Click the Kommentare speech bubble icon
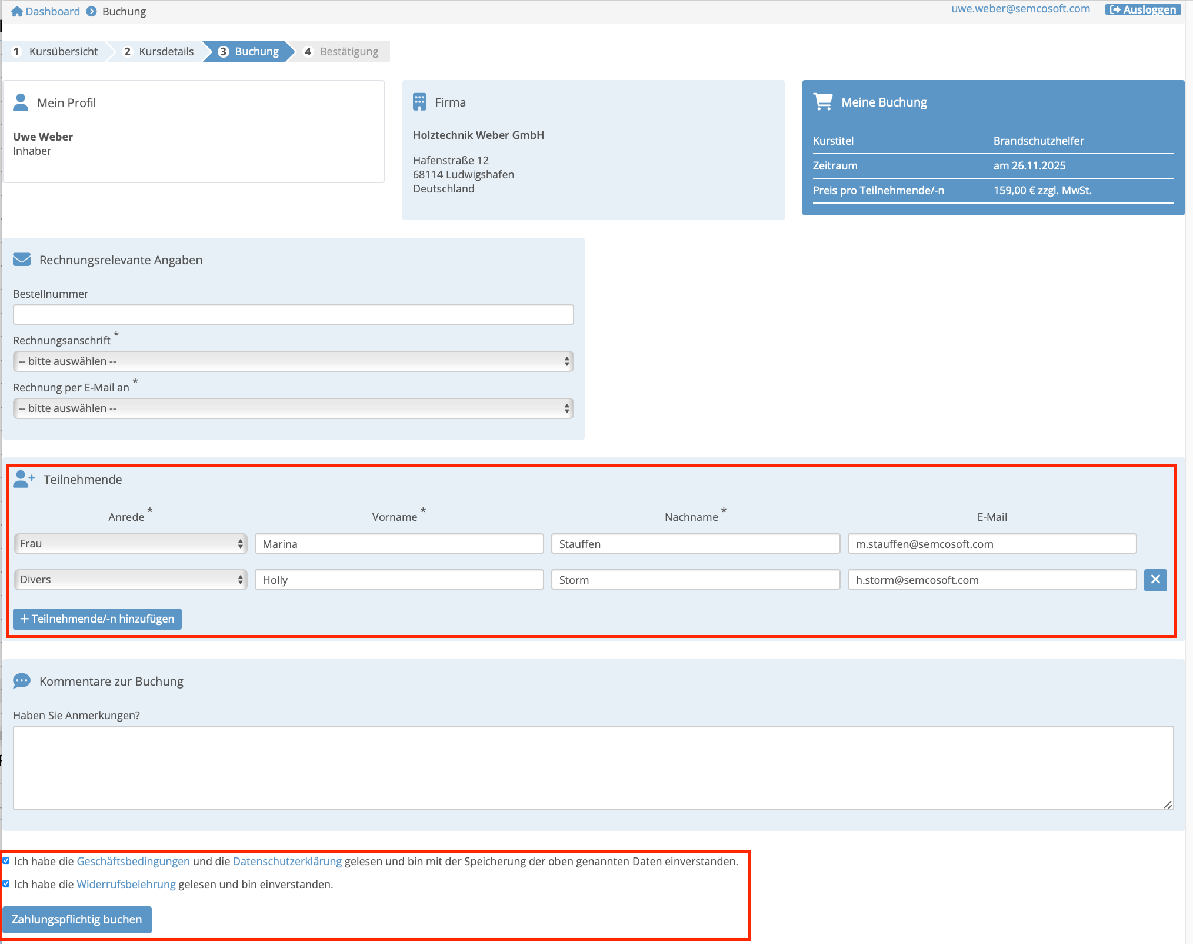The width and height of the screenshot is (1193, 944). [22, 681]
